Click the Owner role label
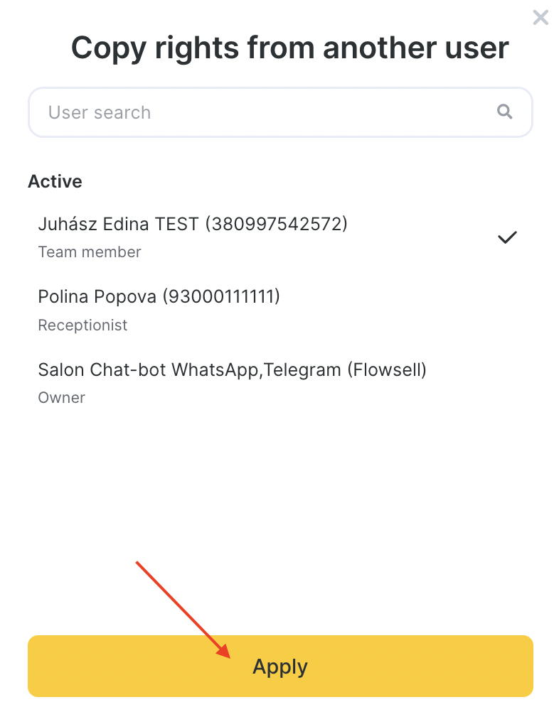Screen dimensions: 559x712 tap(61, 398)
